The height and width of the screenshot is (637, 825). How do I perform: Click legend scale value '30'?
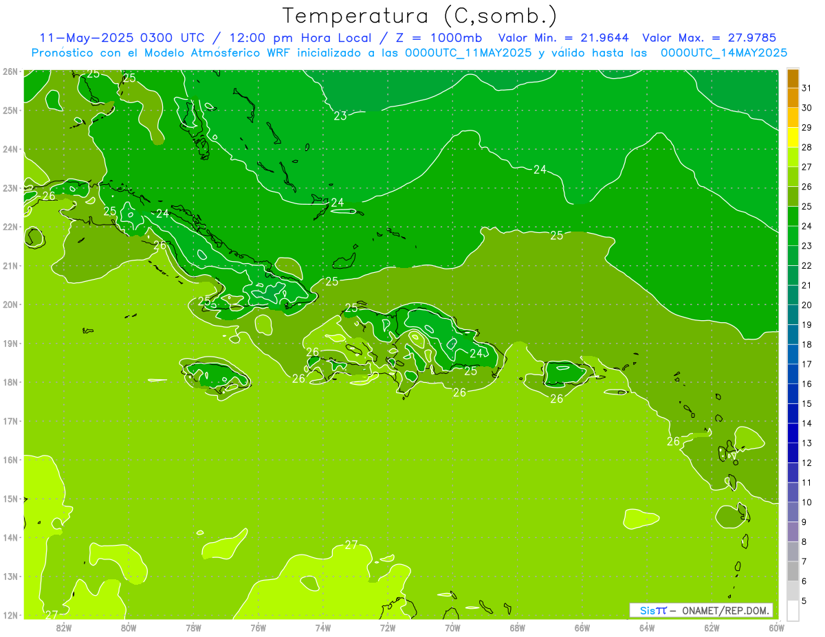[806, 108]
